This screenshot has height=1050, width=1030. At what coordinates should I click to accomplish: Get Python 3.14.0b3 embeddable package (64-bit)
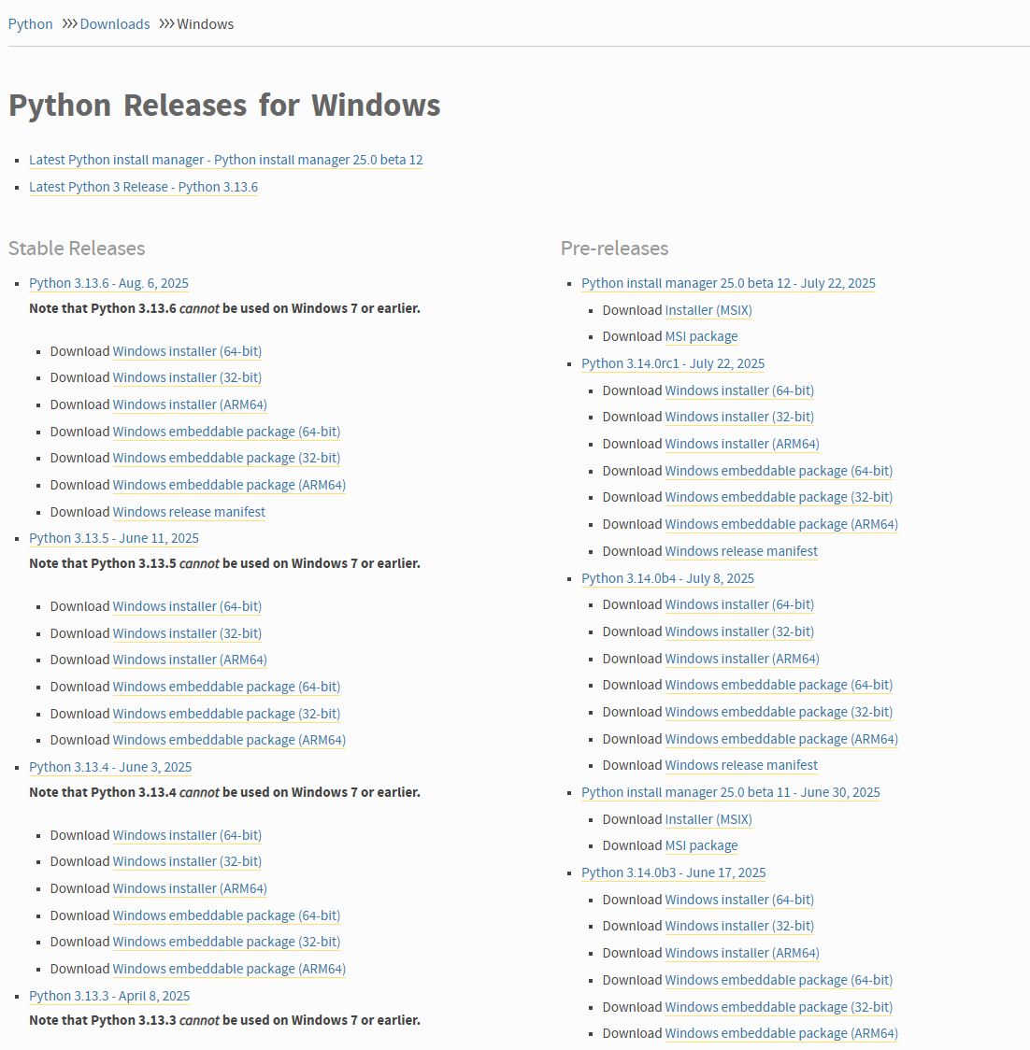779,980
